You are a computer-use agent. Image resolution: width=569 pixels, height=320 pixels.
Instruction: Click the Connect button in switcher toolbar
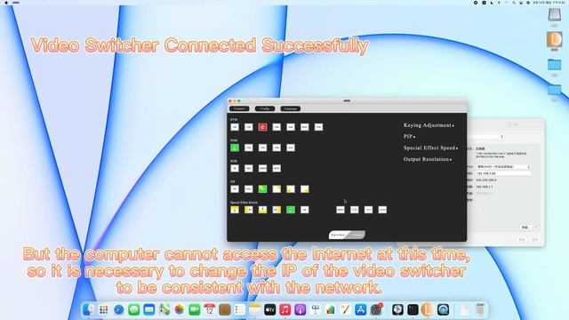coord(239,108)
